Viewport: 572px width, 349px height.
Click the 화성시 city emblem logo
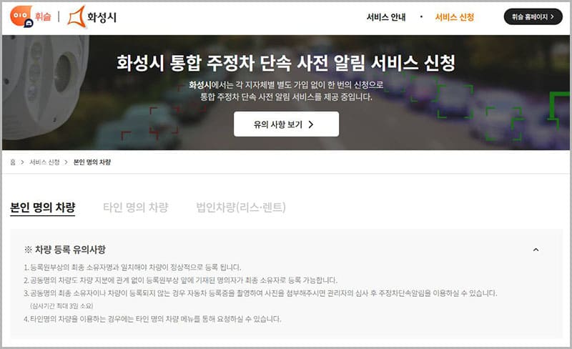pos(77,16)
